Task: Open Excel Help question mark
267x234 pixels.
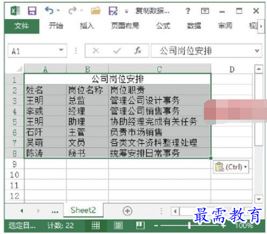Action: click(188, 11)
